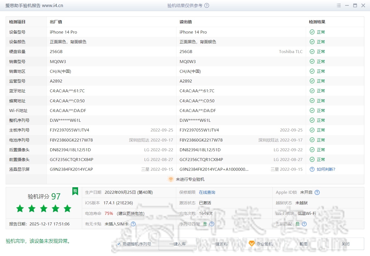The height and width of the screenshot is (256, 370).
Task: Click help icon next to Apple ID锁 未开启
Action: [317, 192]
